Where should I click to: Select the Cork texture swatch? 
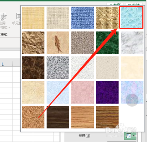point(33,117)
